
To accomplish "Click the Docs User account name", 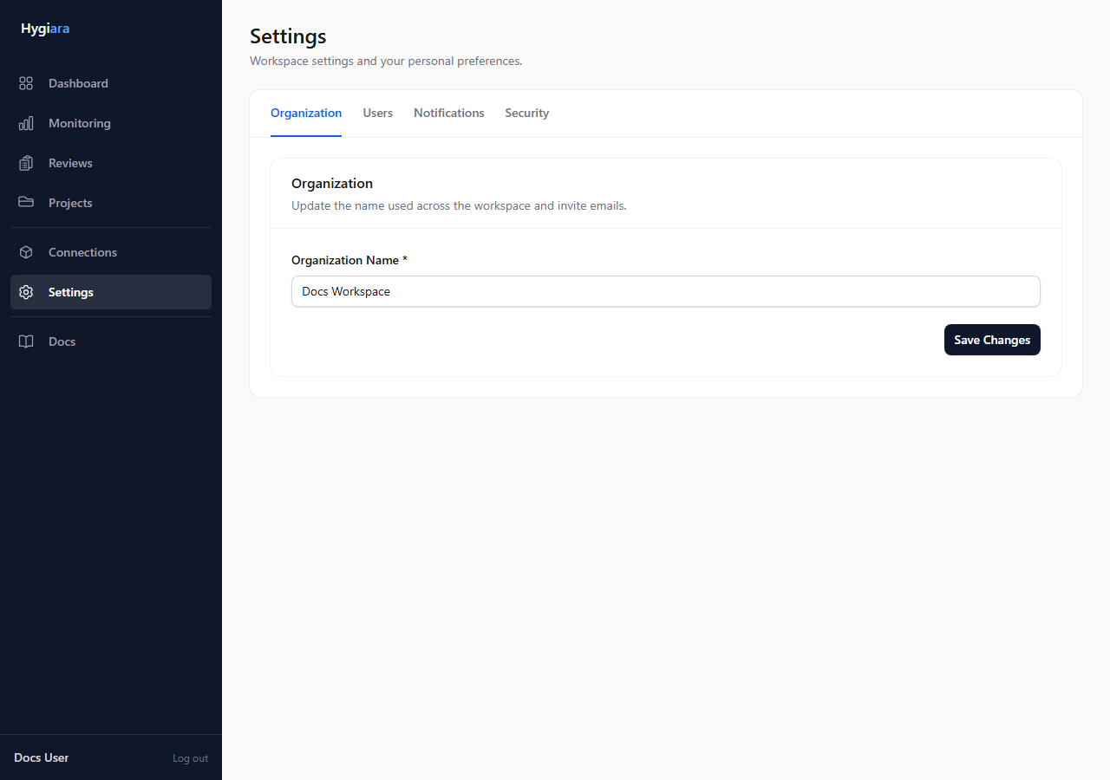I will [x=42, y=757].
